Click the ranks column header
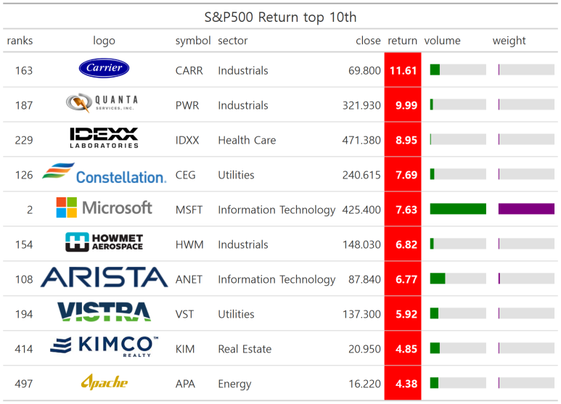 (20, 41)
